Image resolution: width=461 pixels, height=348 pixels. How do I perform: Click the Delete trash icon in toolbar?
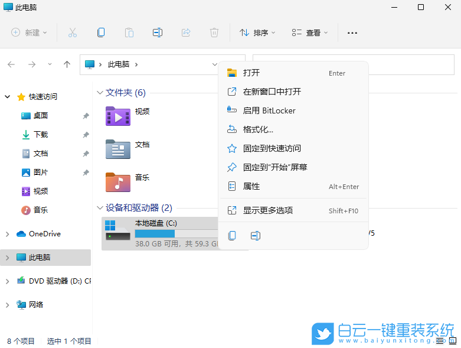pos(214,32)
